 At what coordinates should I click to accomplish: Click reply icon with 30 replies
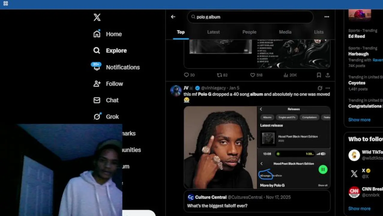[186, 75]
